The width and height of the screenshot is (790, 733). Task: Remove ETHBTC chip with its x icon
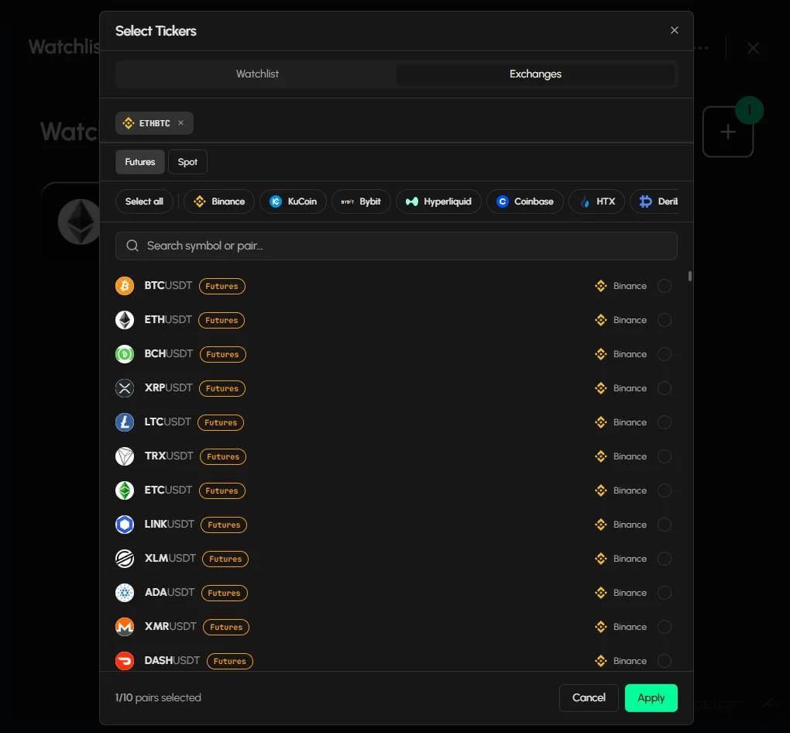(181, 122)
